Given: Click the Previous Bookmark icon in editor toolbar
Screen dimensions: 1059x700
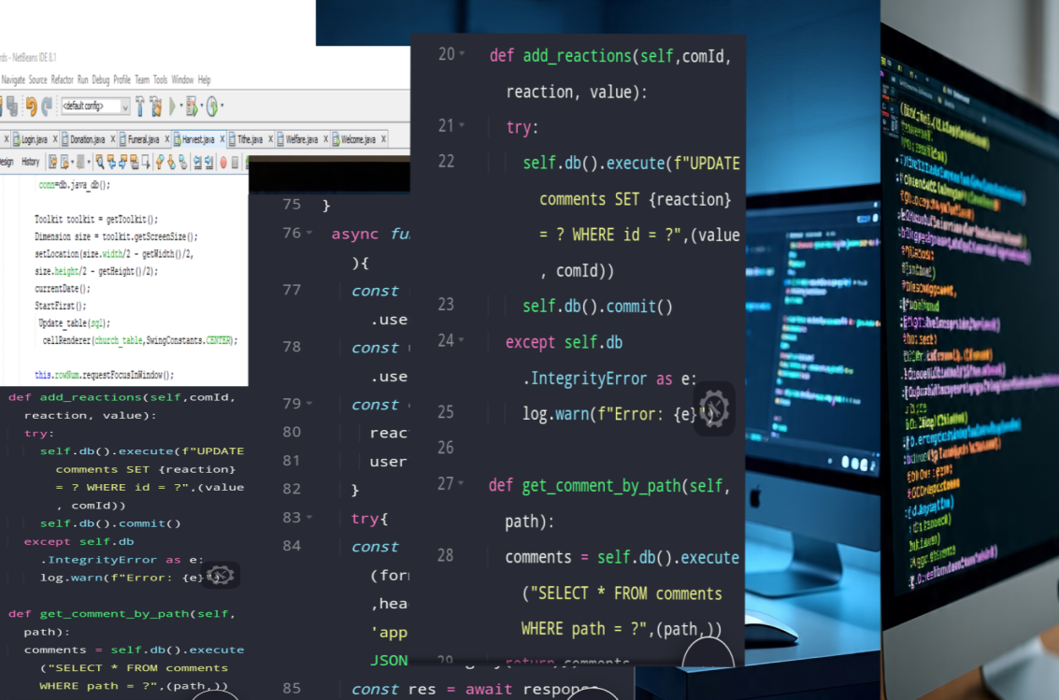Looking at the screenshot, I should [161, 162].
